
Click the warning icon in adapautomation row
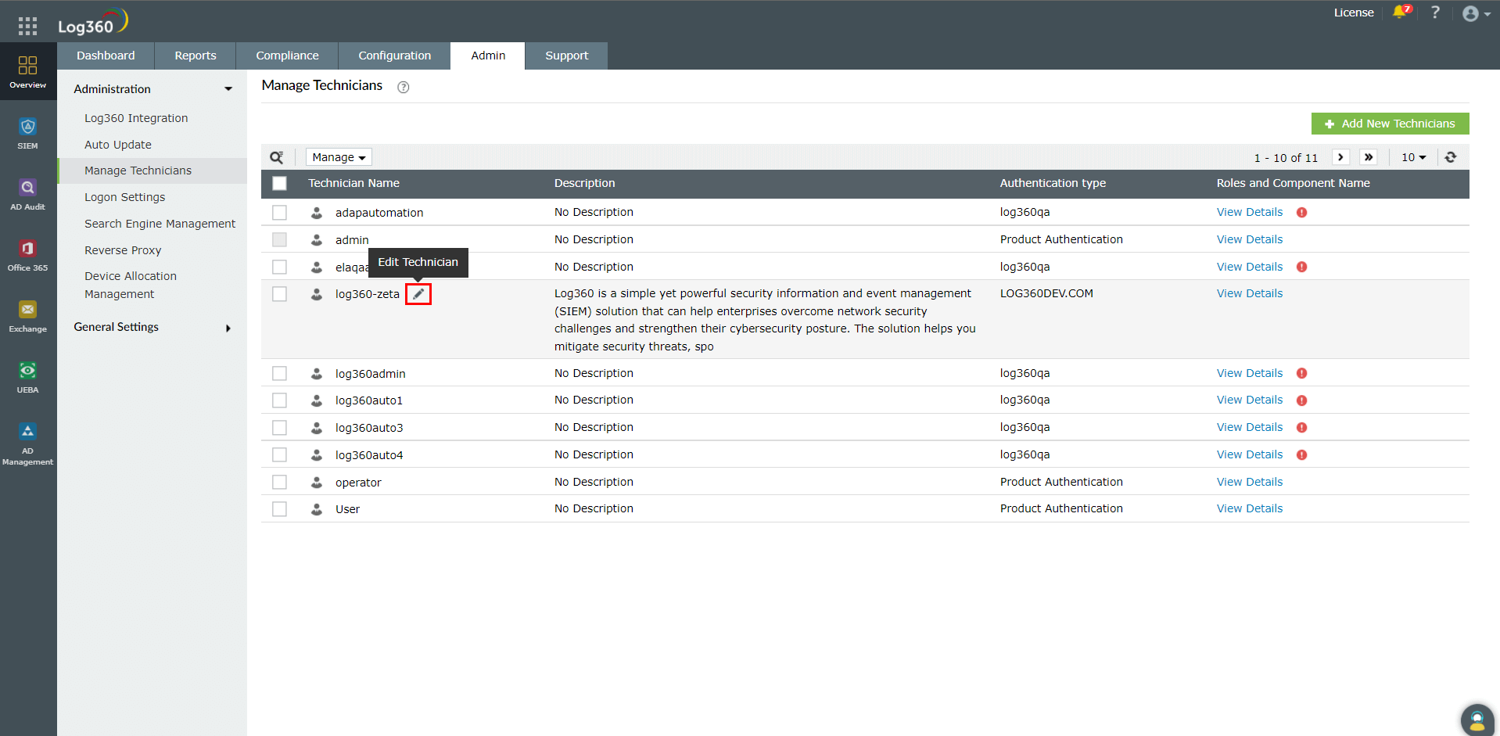pos(1302,213)
